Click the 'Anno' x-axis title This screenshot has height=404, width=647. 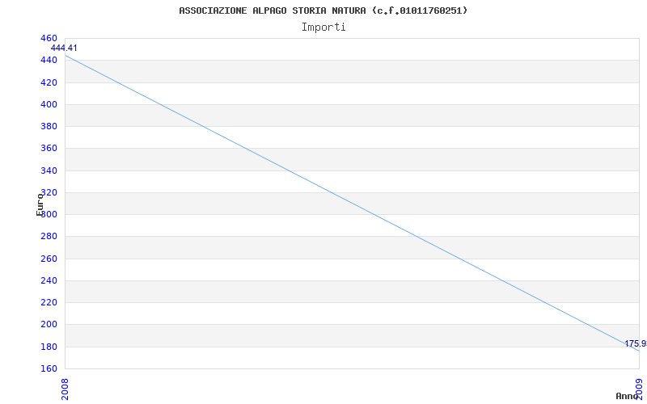click(x=626, y=396)
